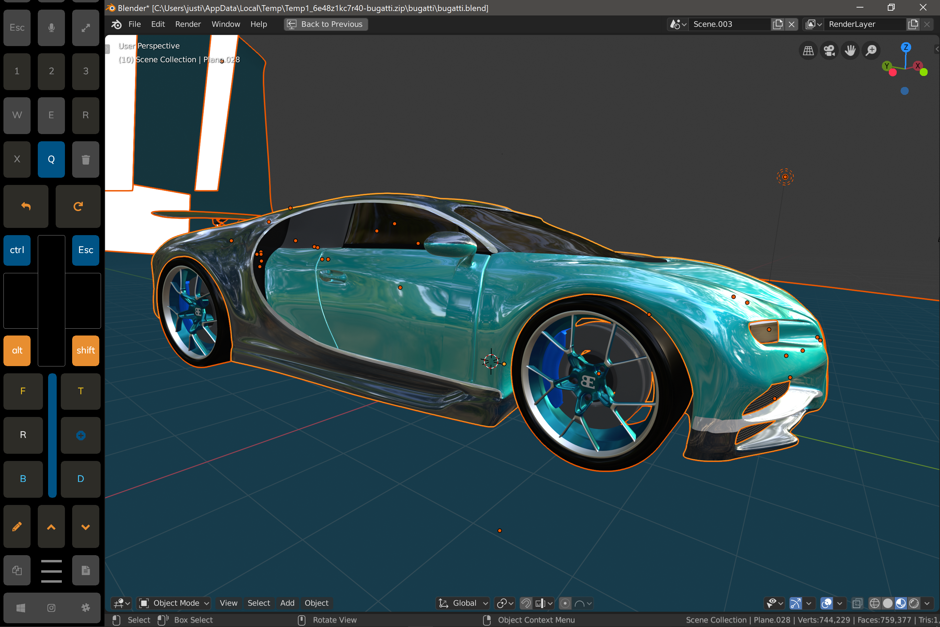Add new view layer icon beside RenderLayer
The image size is (940, 627).
[x=913, y=24]
